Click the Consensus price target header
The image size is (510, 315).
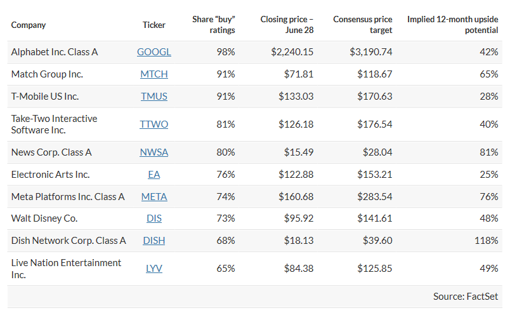(364, 25)
